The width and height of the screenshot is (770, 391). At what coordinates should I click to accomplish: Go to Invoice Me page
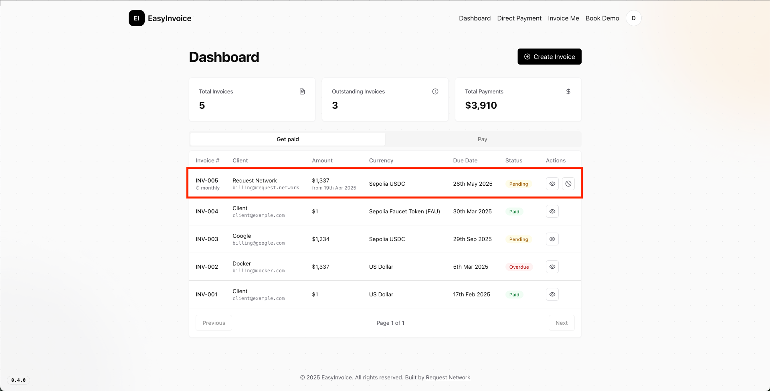[563, 18]
